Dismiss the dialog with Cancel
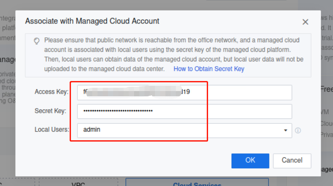Image resolution: width=333 pixels, height=186 pixels. tap(292, 161)
